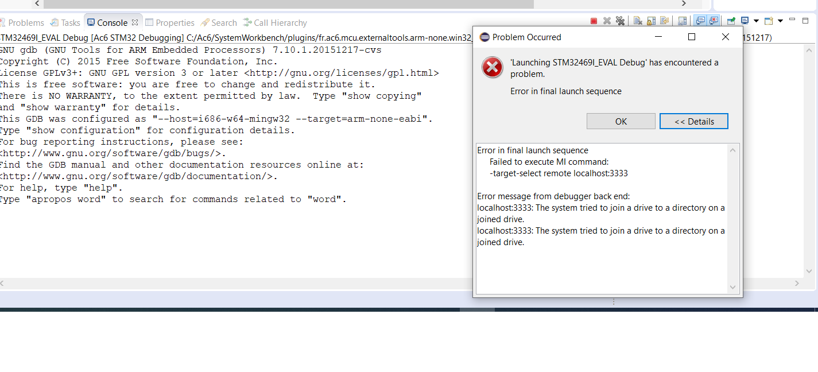Toggle Scroll Lock in console toolbar

point(651,21)
